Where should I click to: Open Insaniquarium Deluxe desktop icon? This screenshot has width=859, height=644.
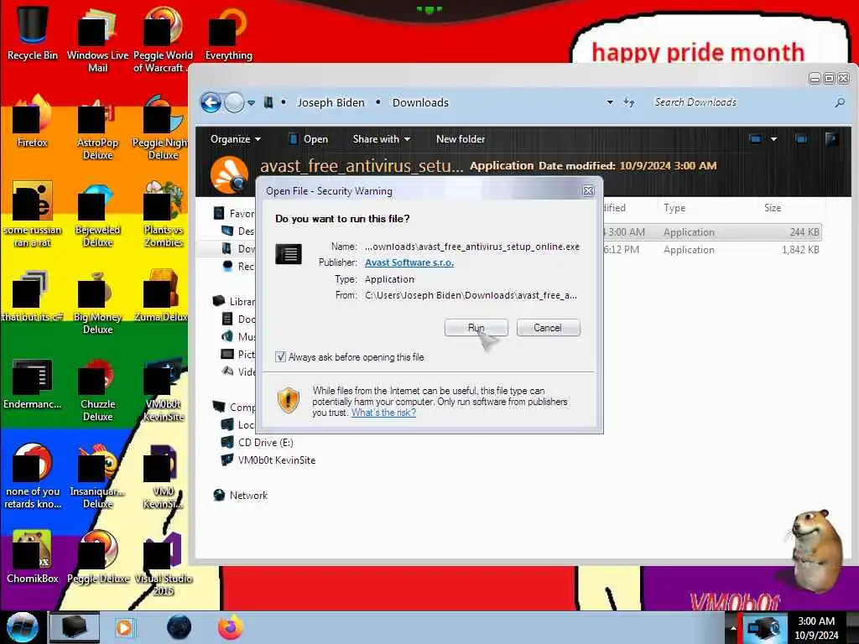[x=97, y=476]
